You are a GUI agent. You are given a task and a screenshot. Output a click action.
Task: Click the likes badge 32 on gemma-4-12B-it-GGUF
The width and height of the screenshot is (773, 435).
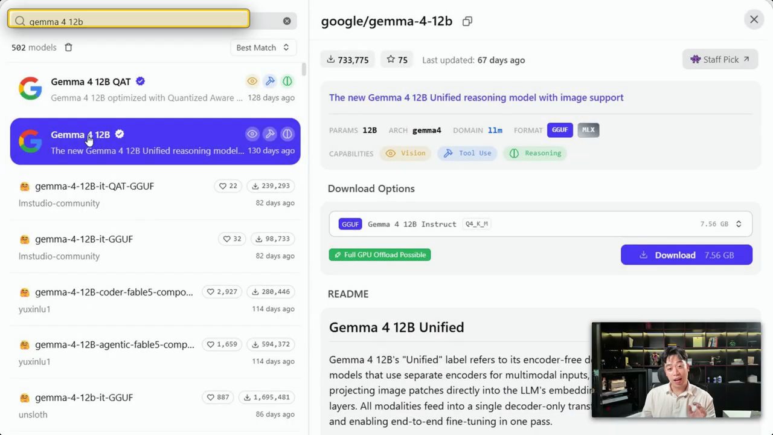(232, 239)
